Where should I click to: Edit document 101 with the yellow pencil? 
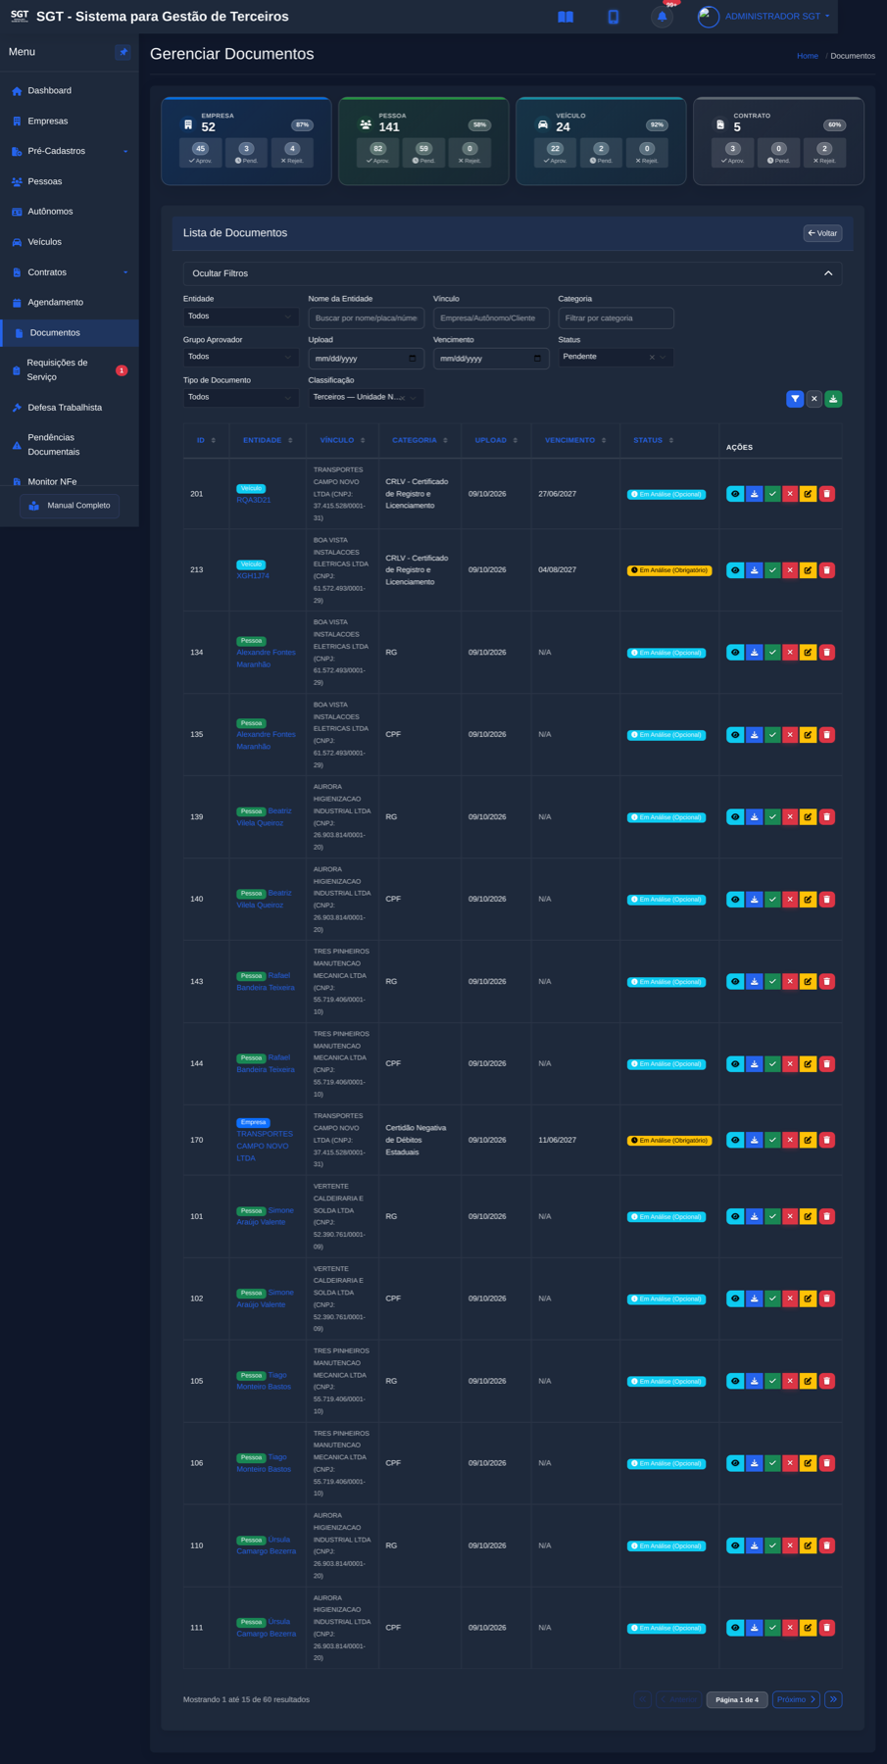click(x=809, y=1216)
